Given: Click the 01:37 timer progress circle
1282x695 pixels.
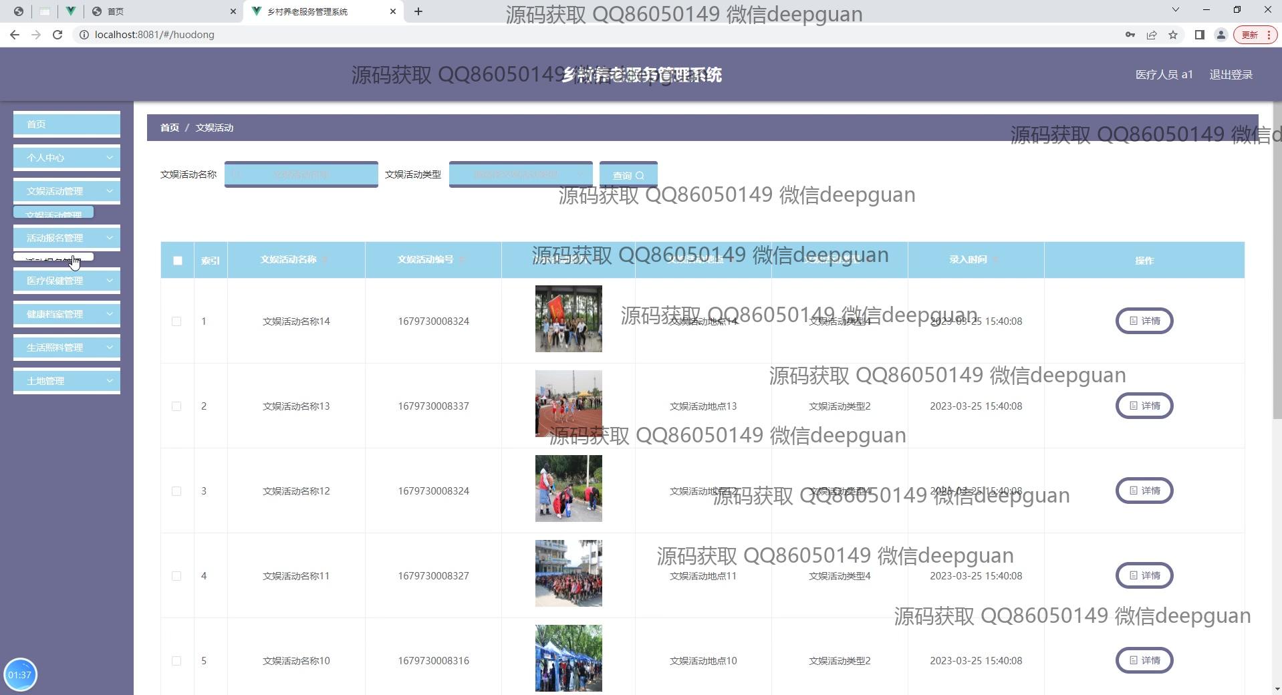Looking at the screenshot, I should click(21, 674).
